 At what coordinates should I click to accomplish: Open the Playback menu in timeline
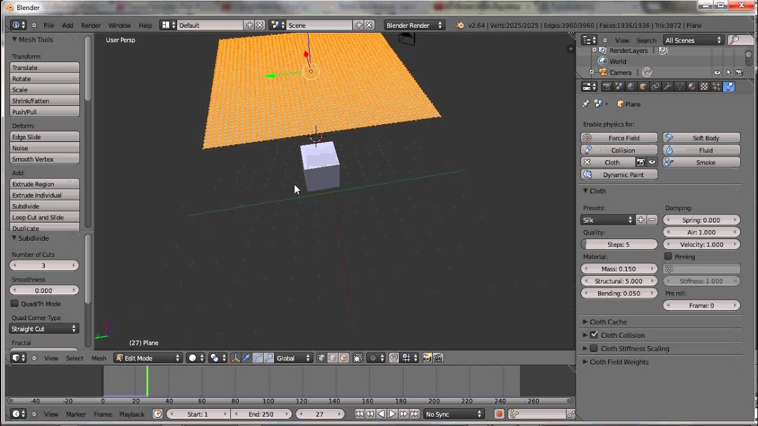(x=131, y=414)
